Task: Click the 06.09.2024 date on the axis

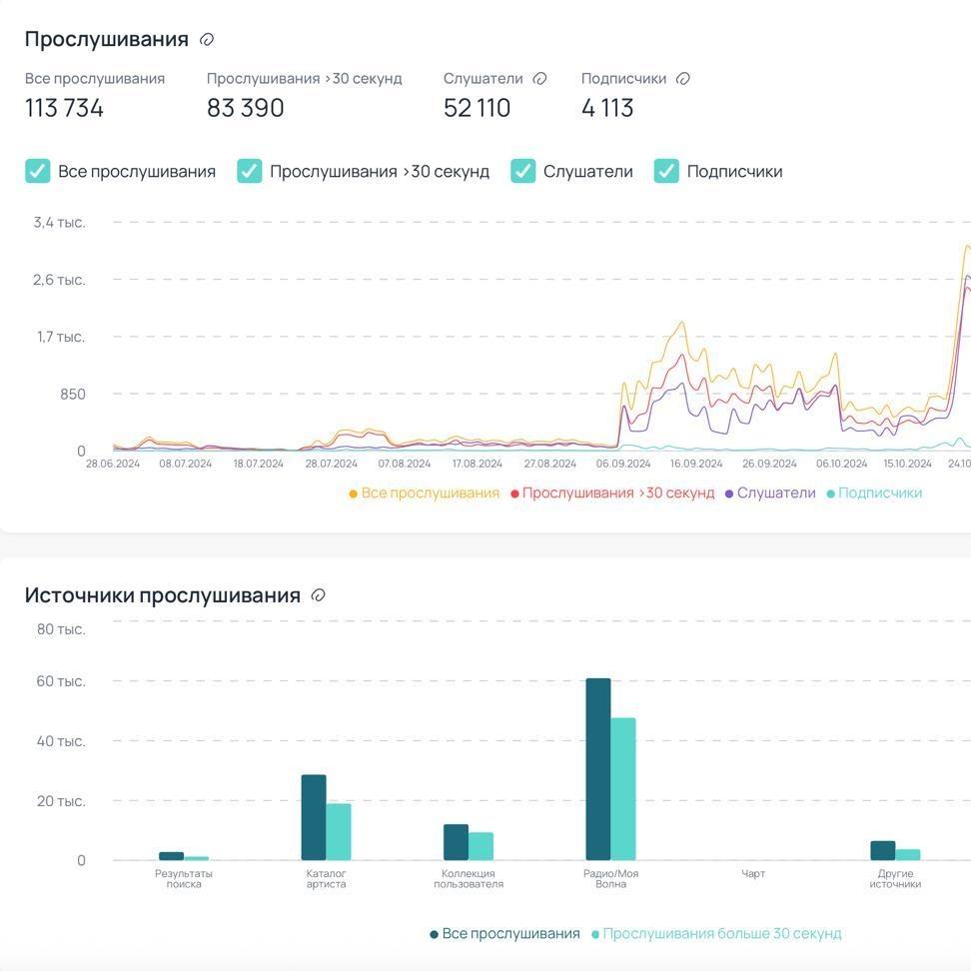Action: 623,464
